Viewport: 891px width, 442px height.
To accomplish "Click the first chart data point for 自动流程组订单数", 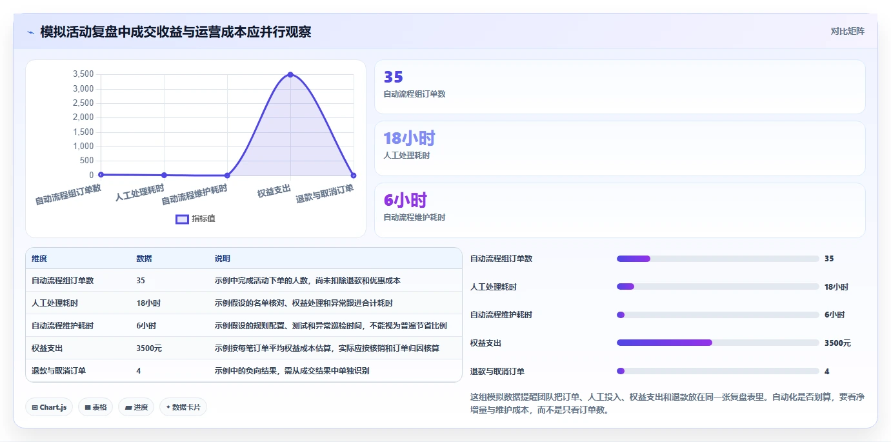I will coord(101,174).
